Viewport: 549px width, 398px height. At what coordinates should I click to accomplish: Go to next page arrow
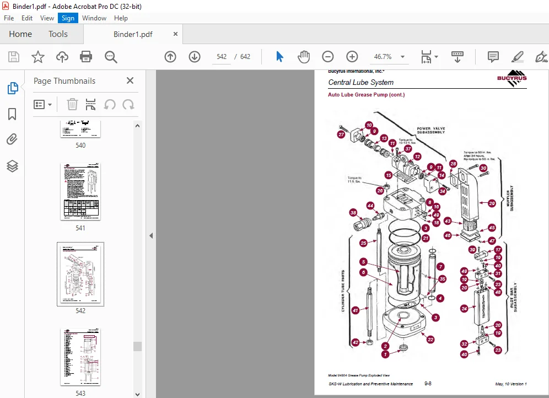point(195,57)
